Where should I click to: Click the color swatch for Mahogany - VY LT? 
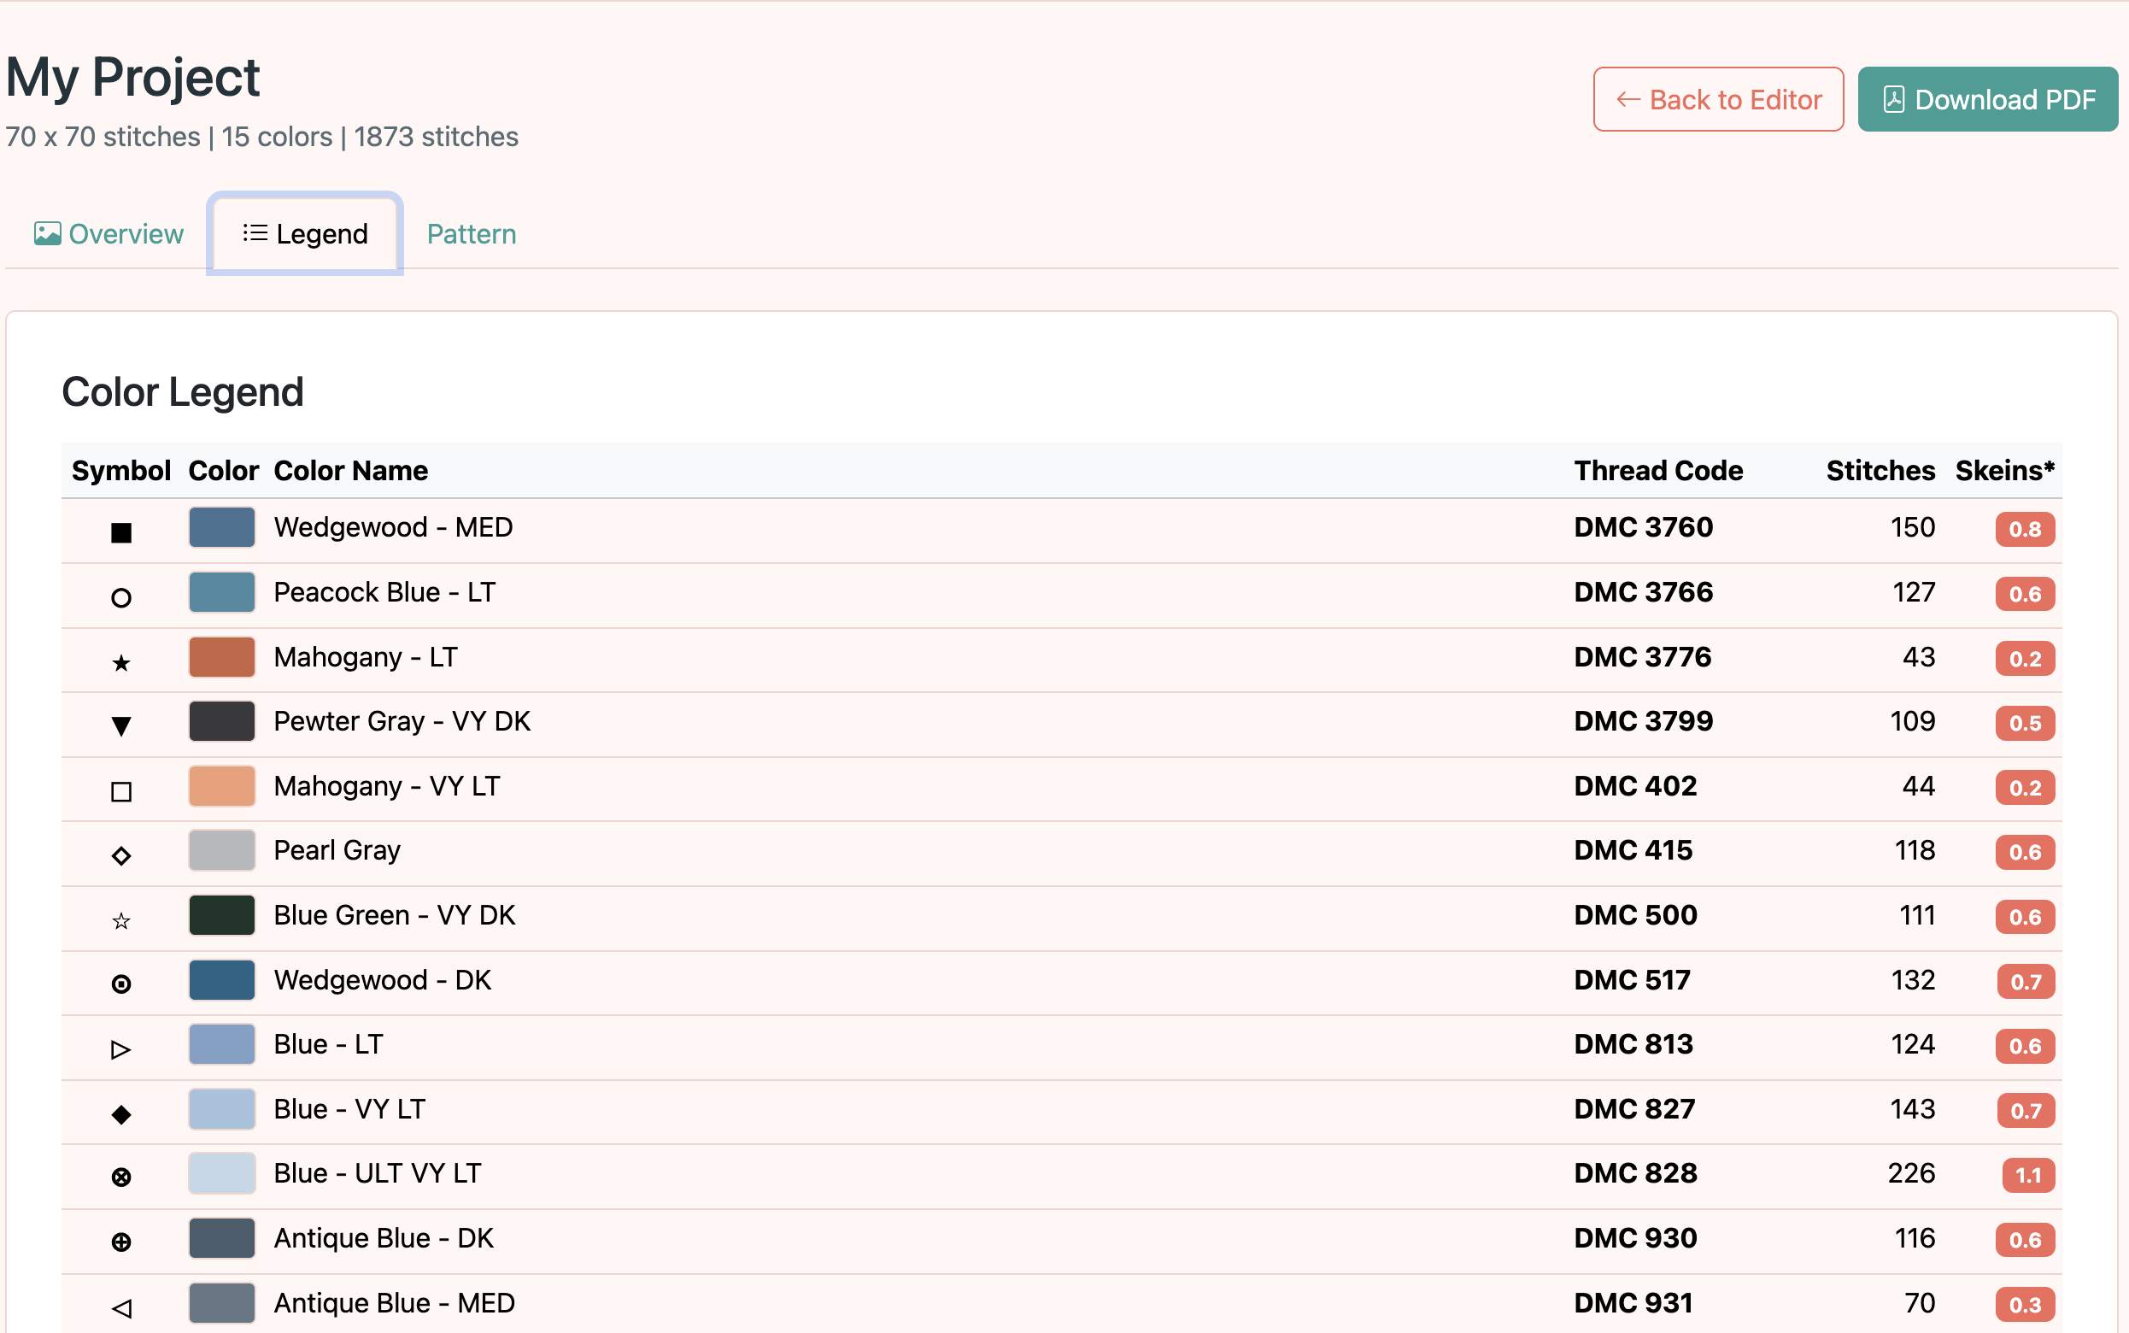coord(221,785)
